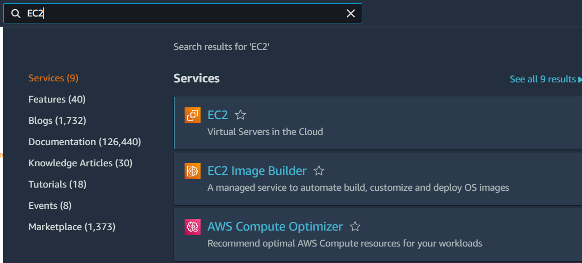Go to Knowledge Articles (30)
The height and width of the screenshot is (263, 582).
(80, 163)
